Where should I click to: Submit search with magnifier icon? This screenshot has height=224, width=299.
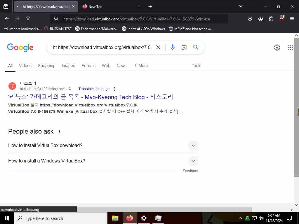click(196, 47)
